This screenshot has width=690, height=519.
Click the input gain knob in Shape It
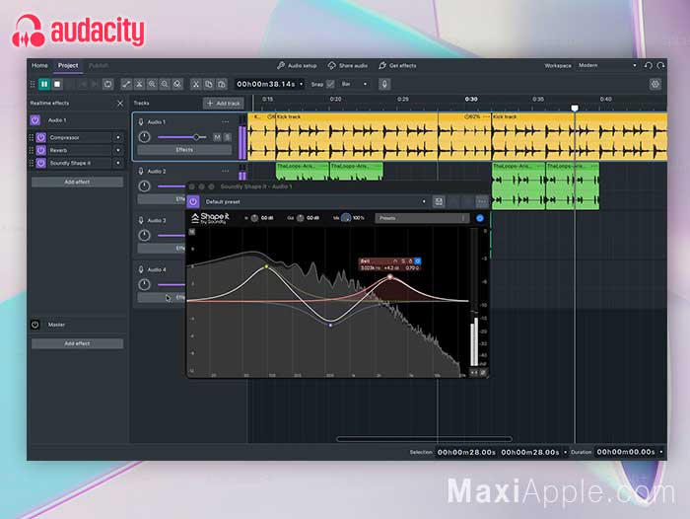[254, 218]
